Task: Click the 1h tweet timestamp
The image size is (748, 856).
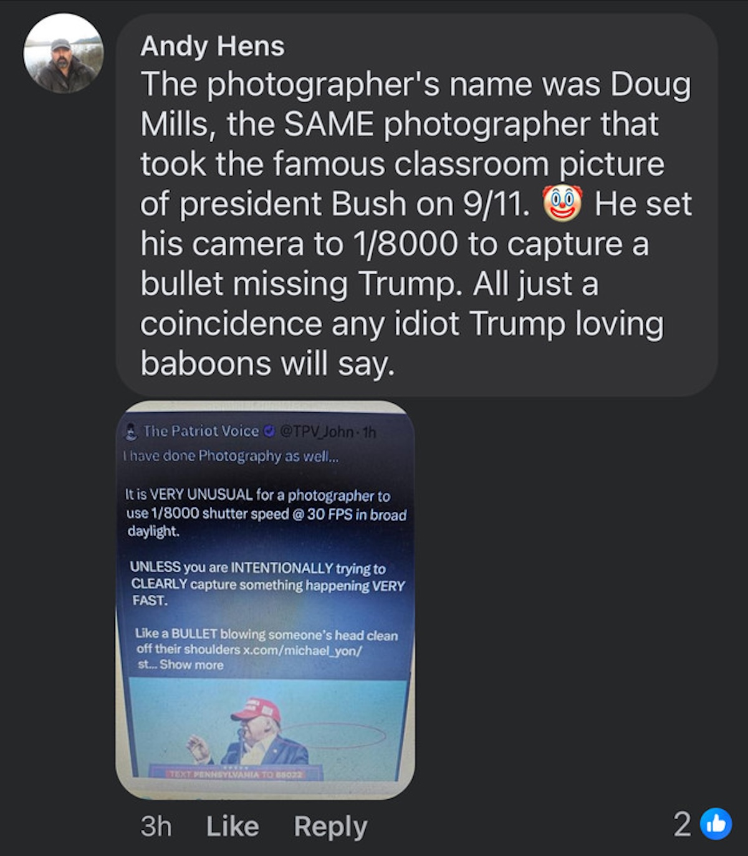Action: click(x=368, y=431)
